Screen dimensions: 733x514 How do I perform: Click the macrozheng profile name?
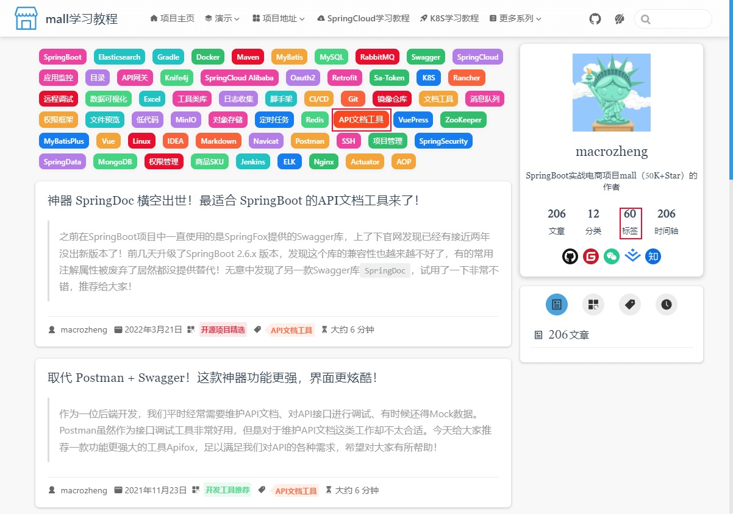point(612,152)
